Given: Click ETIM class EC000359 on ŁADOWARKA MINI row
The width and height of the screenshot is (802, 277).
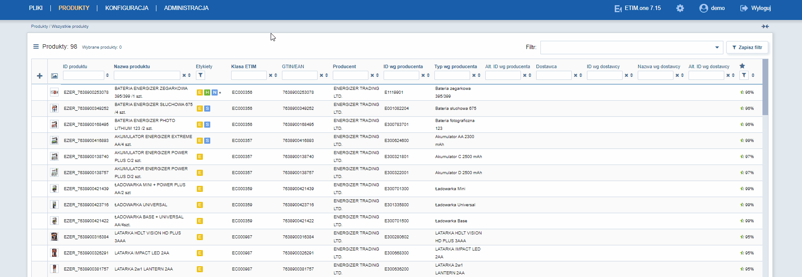Looking at the screenshot, I should tap(242, 189).
